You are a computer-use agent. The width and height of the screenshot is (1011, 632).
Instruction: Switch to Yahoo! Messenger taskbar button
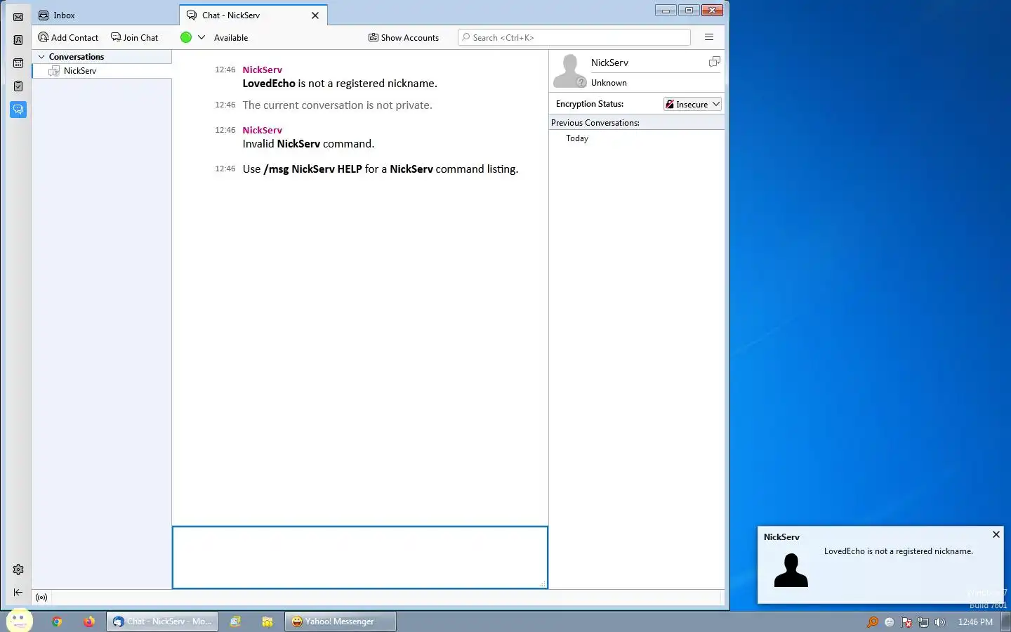341,621
